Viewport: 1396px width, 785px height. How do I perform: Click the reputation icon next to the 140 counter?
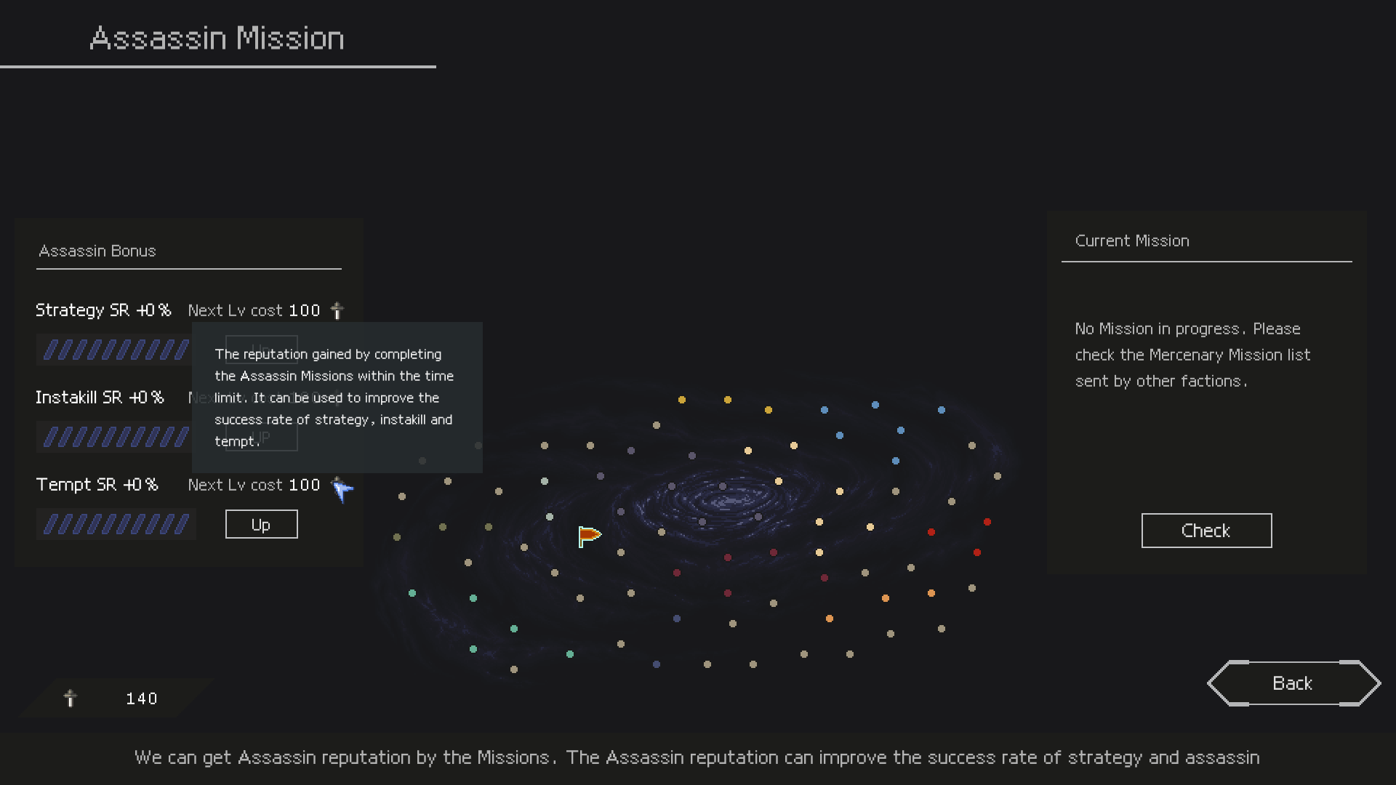70,699
